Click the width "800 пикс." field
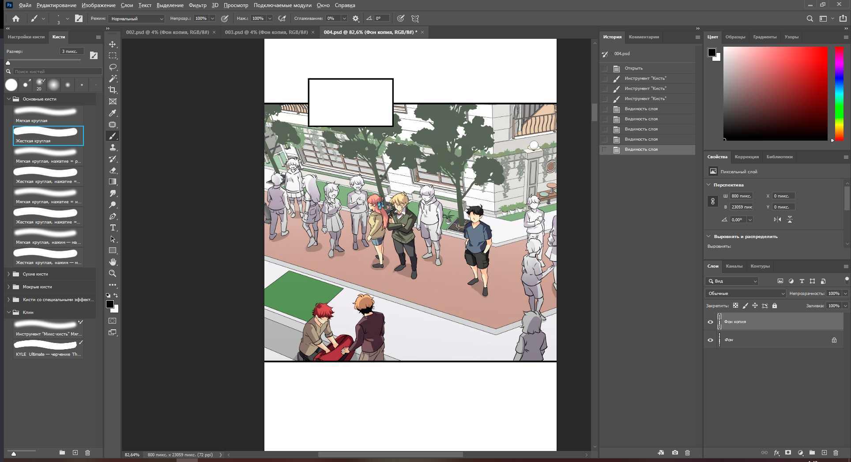 (x=741, y=196)
